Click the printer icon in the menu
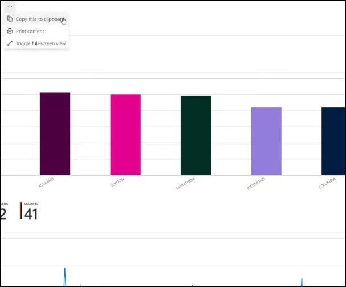 (10, 31)
